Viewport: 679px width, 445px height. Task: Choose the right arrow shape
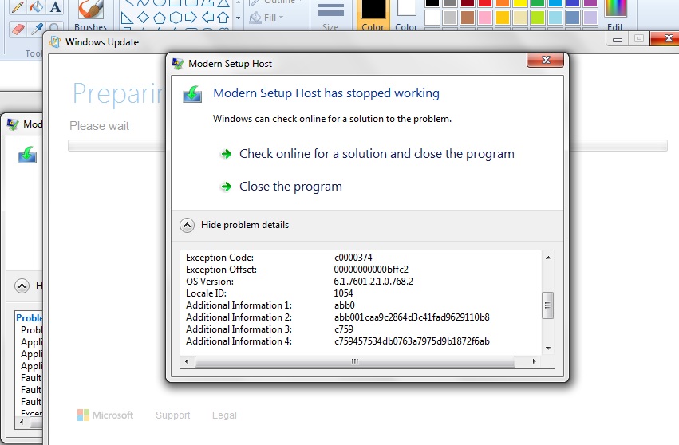191,18
